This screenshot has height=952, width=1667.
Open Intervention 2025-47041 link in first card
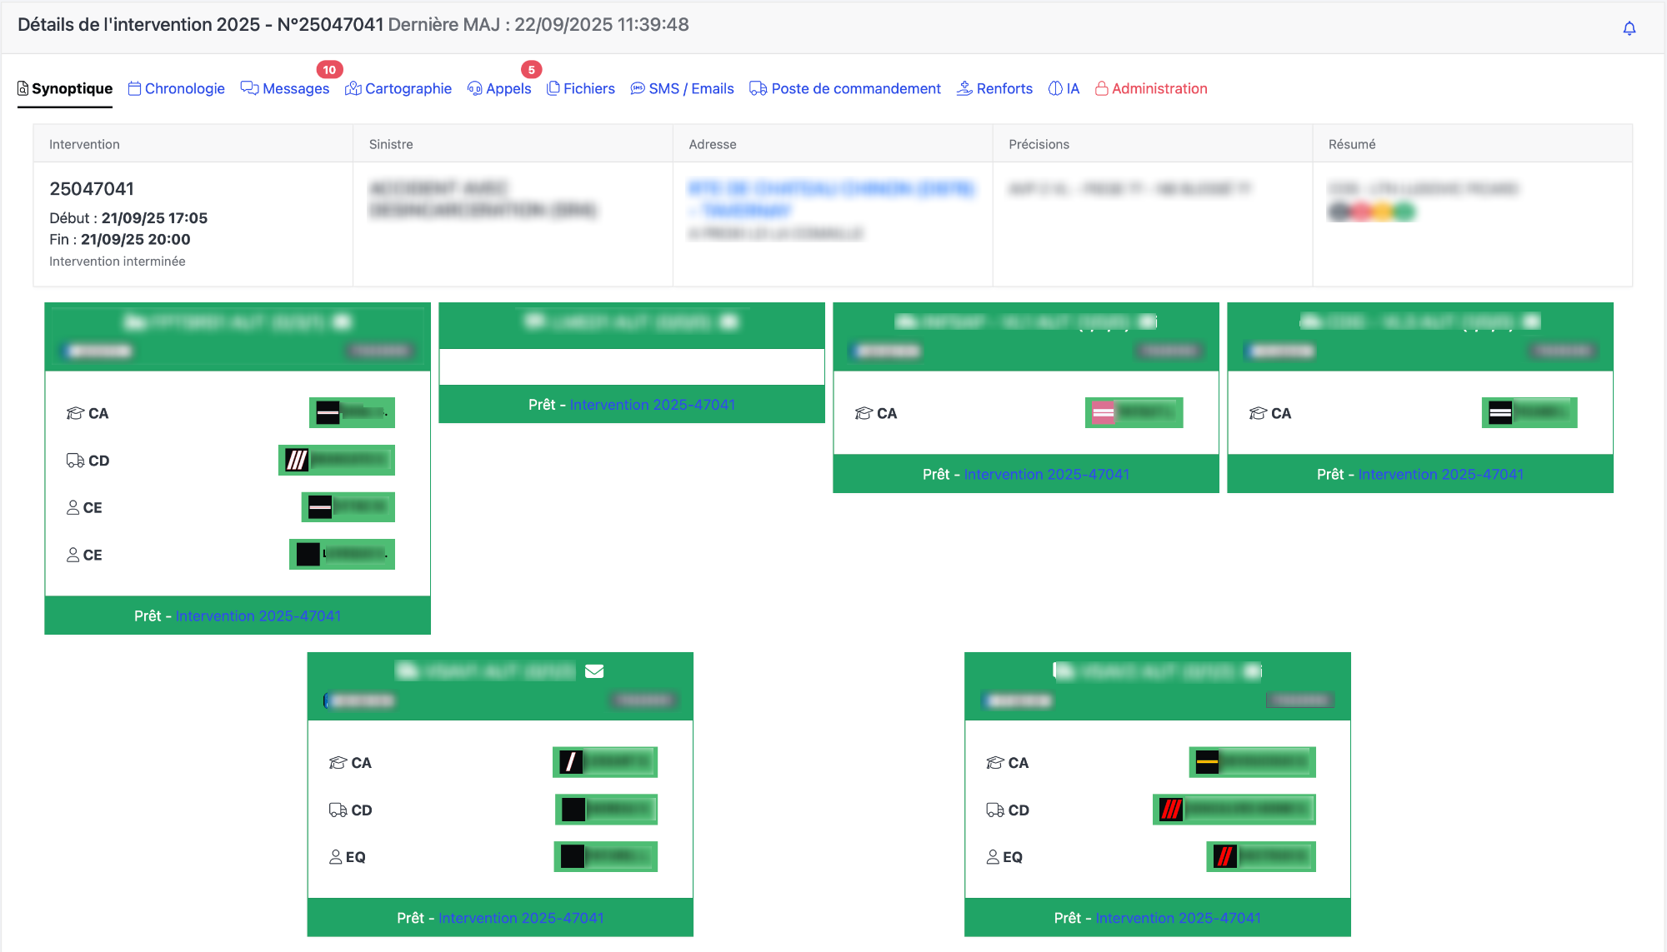point(258,616)
